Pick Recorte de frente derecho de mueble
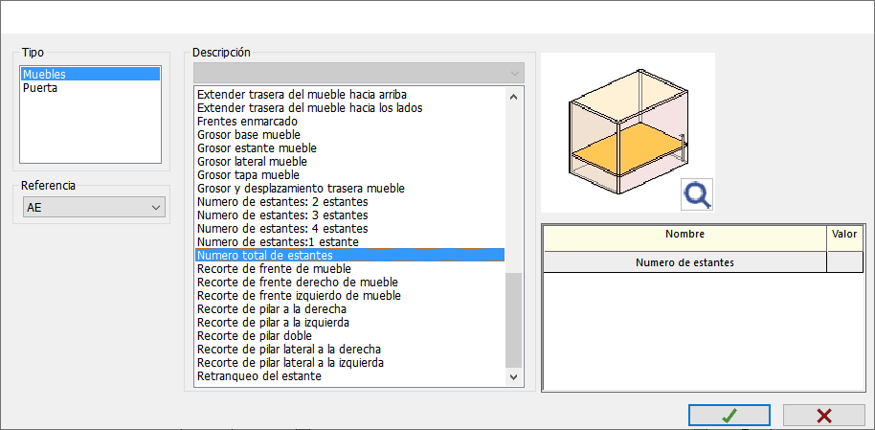The width and height of the screenshot is (875, 430). click(349, 282)
